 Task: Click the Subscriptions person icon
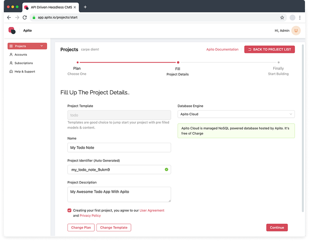point(11,63)
